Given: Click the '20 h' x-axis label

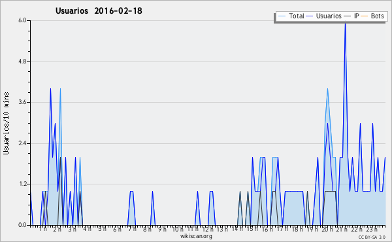Looking at the screenshot, I should pyautogui.click(x=327, y=230).
